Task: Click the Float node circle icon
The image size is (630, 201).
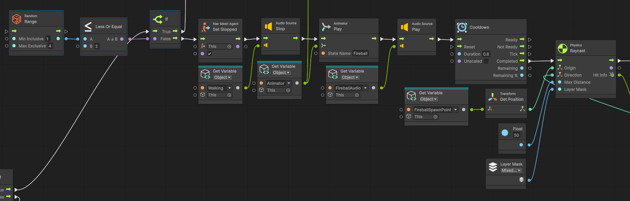Action: click(505, 132)
